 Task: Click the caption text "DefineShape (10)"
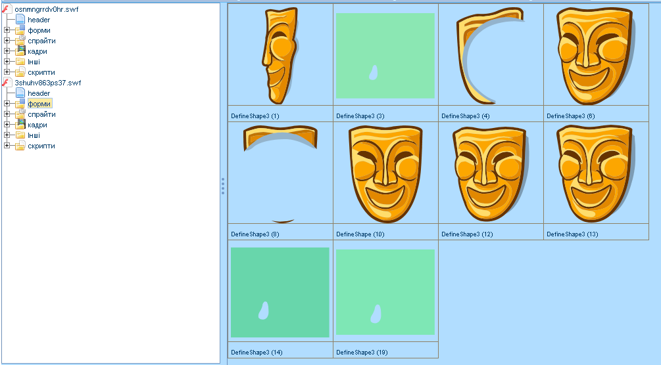[x=360, y=234]
